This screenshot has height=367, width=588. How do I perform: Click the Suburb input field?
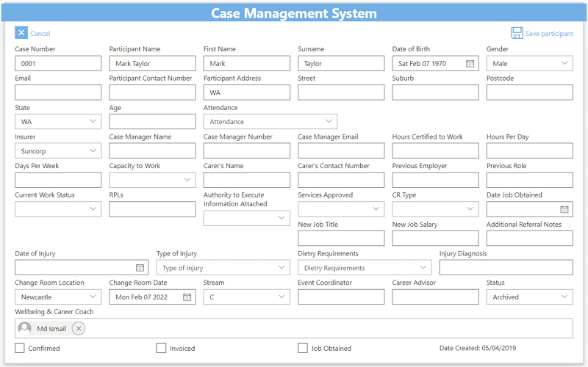coord(435,92)
